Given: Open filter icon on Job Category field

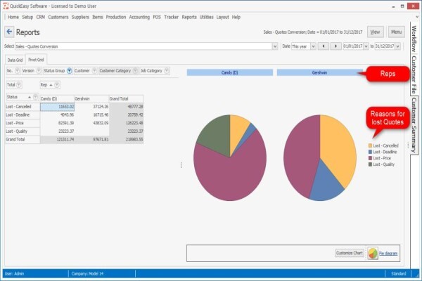Looking at the screenshot, I should 167,71.
